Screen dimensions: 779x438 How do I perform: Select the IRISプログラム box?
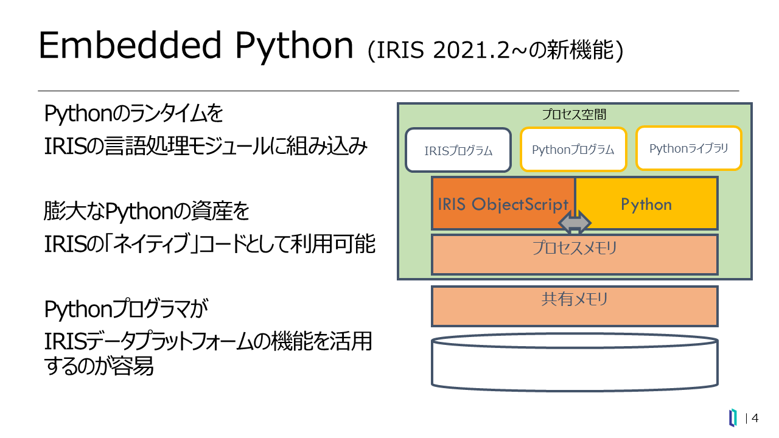click(458, 150)
